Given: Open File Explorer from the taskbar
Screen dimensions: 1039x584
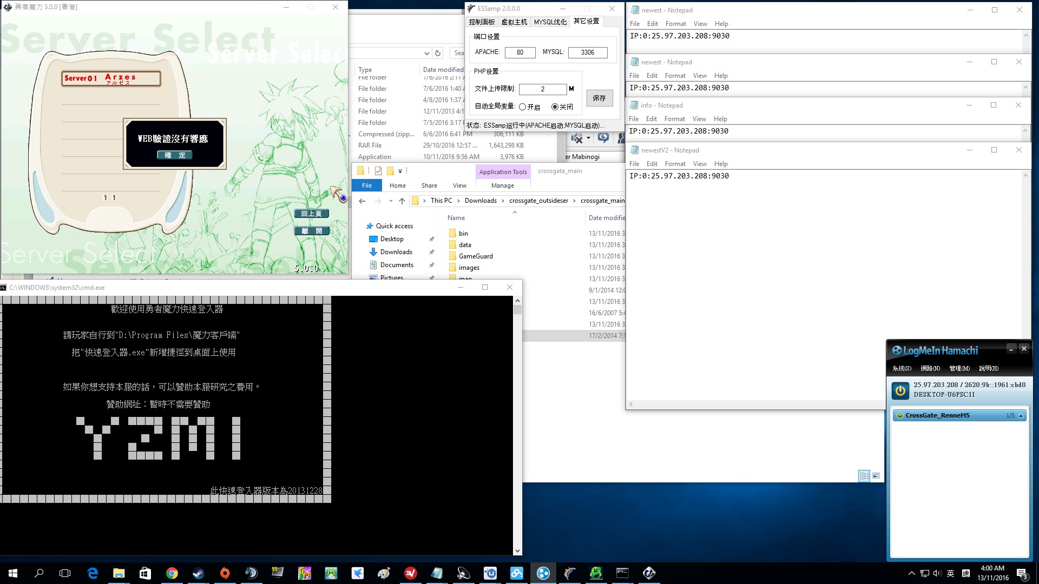Looking at the screenshot, I should [x=119, y=573].
